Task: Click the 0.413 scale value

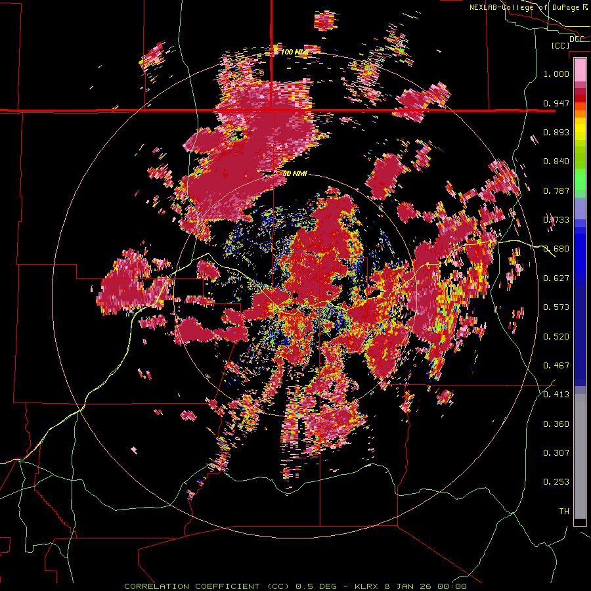Action: [x=556, y=394]
